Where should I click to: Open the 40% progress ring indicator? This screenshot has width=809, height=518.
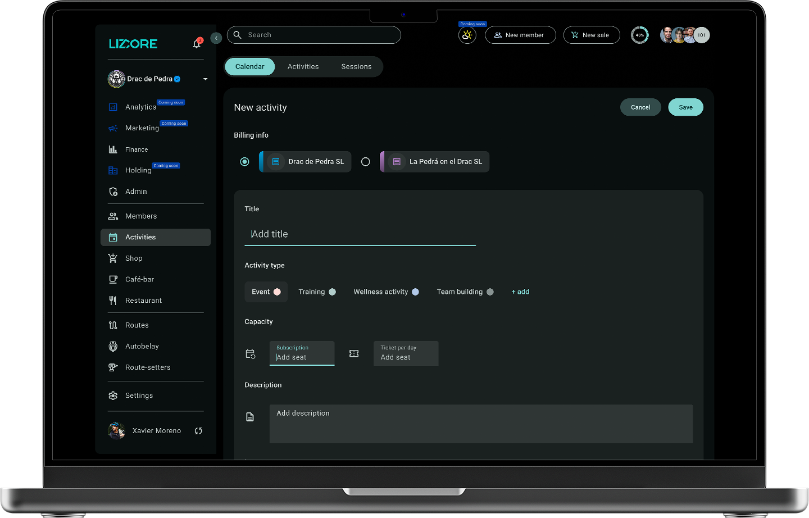(639, 35)
